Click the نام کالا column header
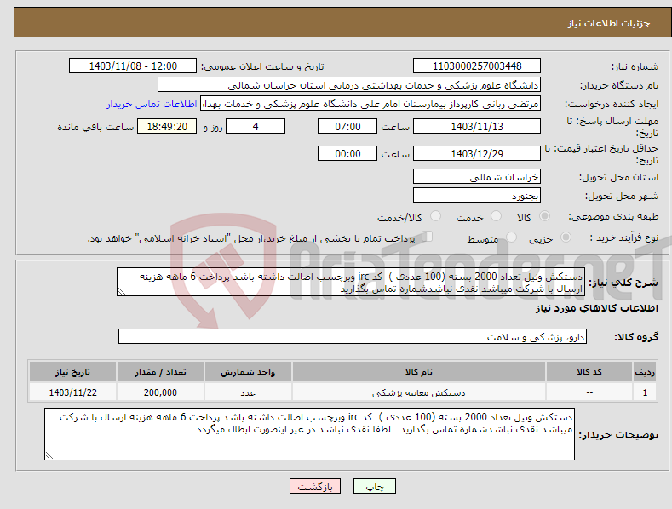This screenshot has width=672, height=509. point(419,372)
